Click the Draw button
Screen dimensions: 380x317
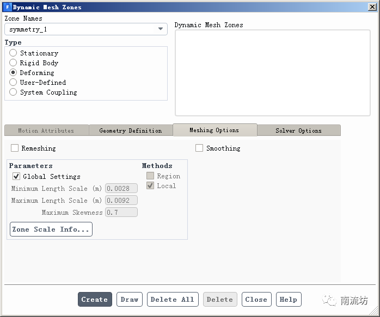[130, 300]
